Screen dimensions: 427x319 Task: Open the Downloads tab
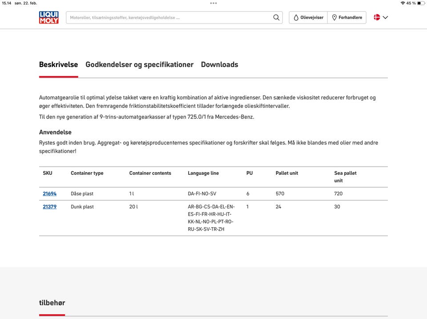(219, 65)
